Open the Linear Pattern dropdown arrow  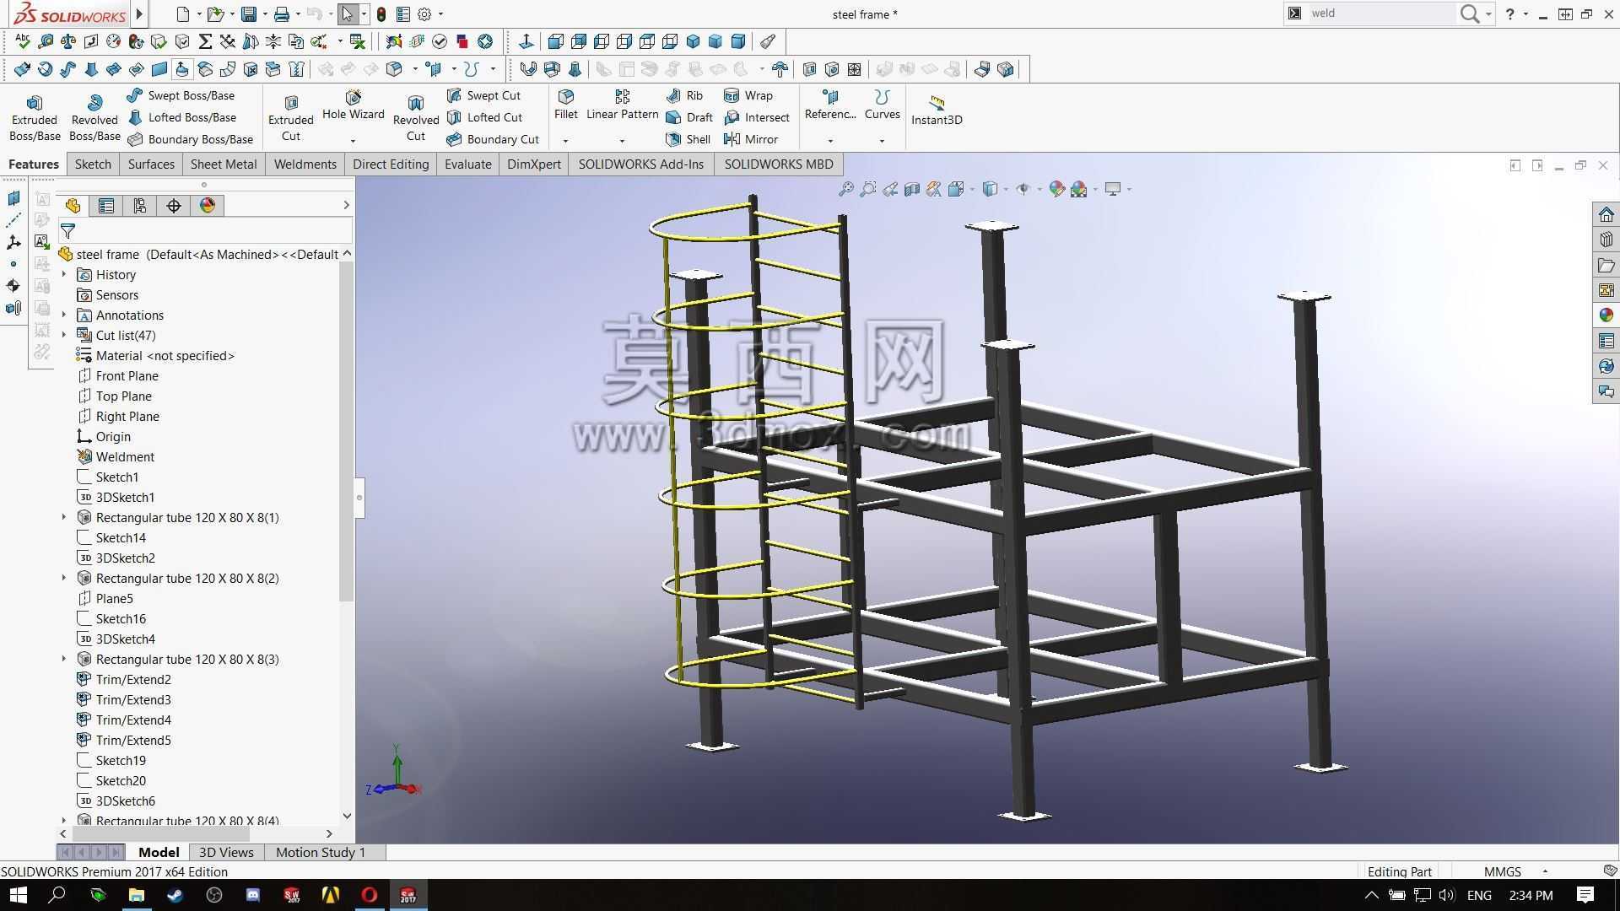click(623, 140)
